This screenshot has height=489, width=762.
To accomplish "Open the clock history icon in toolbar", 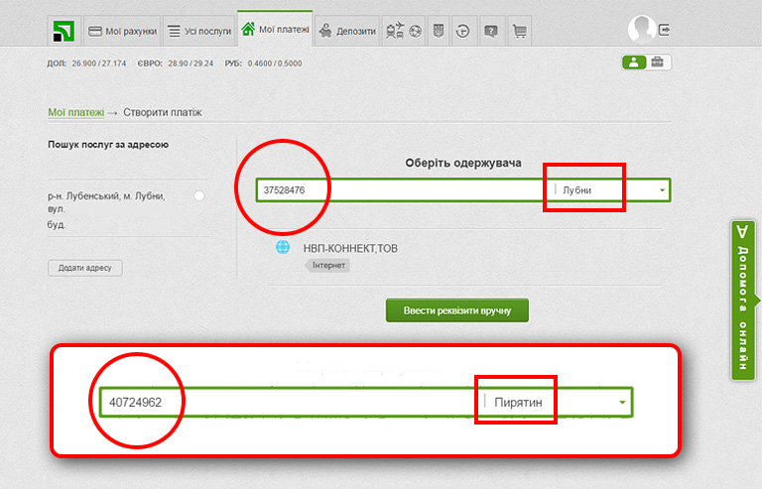I will (x=463, y=32).
